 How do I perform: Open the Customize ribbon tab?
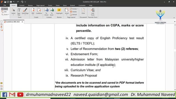coord(82,5)
